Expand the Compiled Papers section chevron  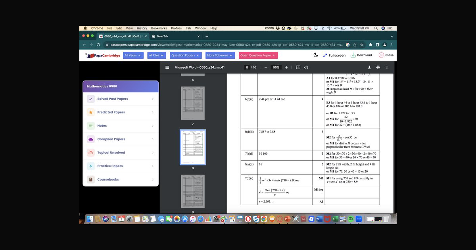click(x=153, y=139)
